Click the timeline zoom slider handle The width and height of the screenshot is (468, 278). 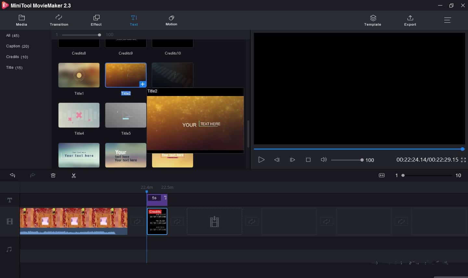coord(403,175)
